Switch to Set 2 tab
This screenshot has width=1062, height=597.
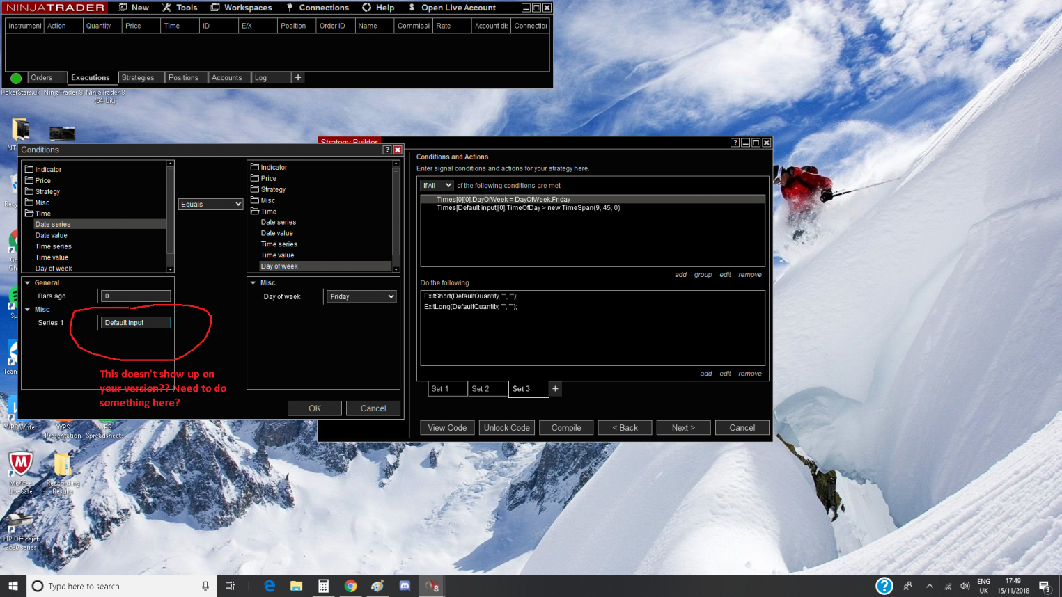tap(487, 389)
